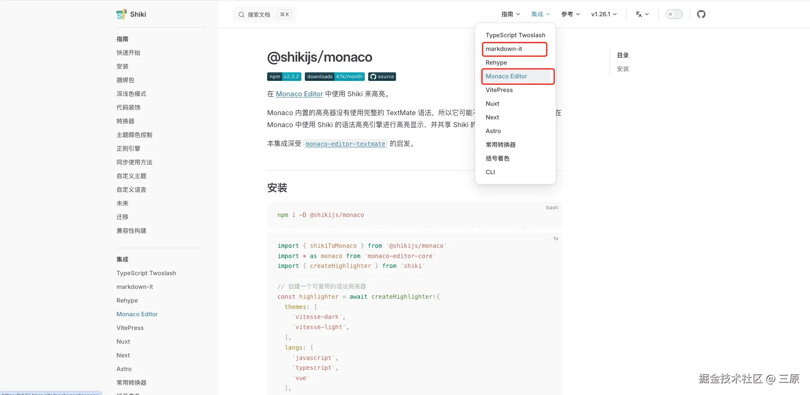810x395 pixels.
Task: Open the GitHub repository icon
Action: click(x=701, y=14)
